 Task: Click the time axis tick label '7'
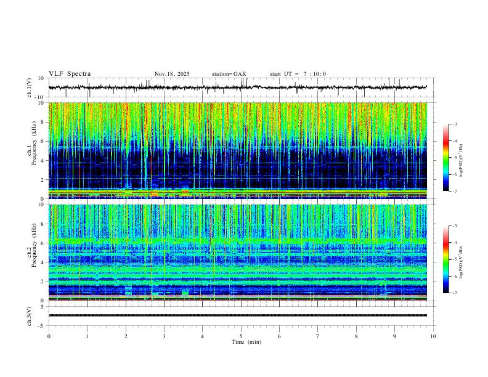(318, 336)
